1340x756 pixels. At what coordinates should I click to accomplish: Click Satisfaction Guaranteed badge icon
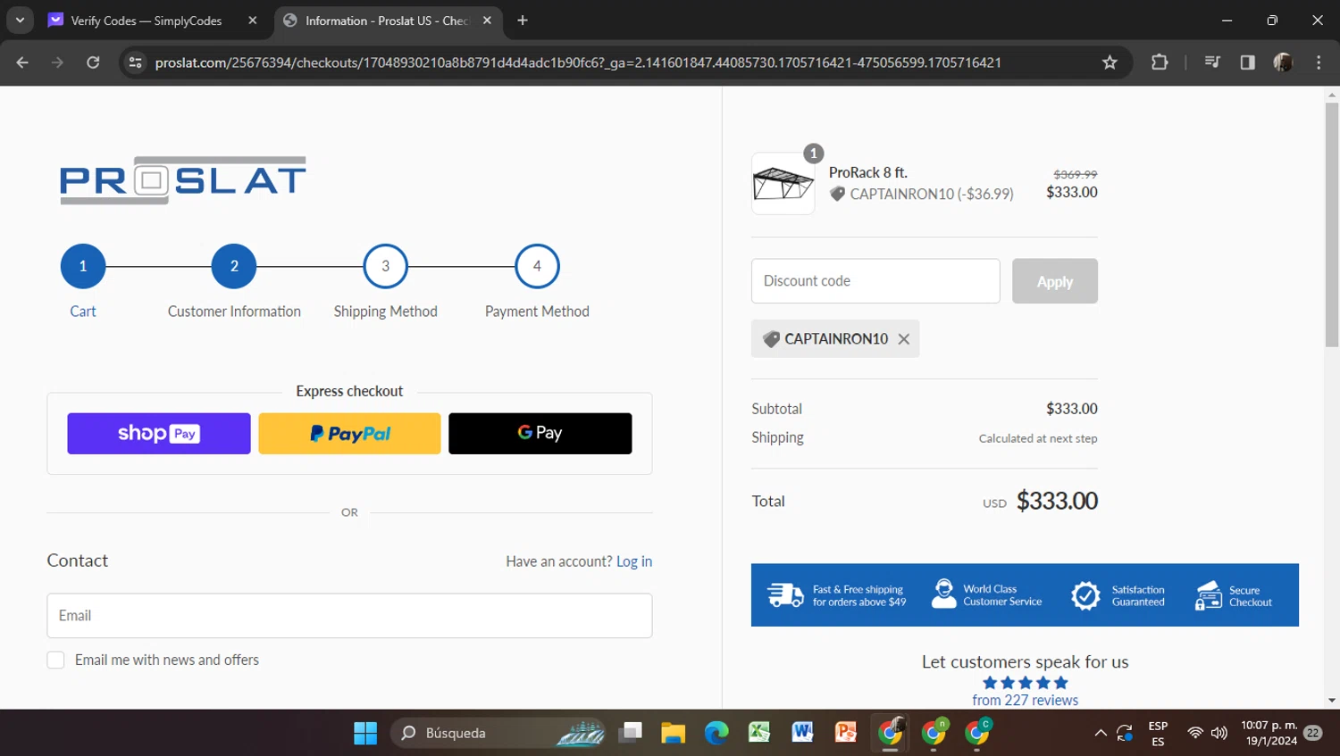1085,595
